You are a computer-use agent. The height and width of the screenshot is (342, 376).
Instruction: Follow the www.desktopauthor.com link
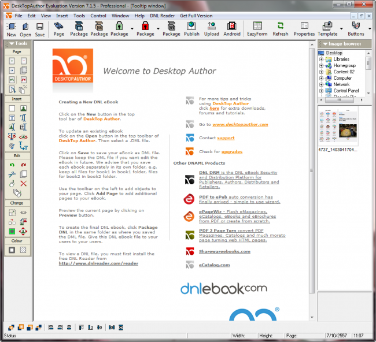[x=240, y=125]
